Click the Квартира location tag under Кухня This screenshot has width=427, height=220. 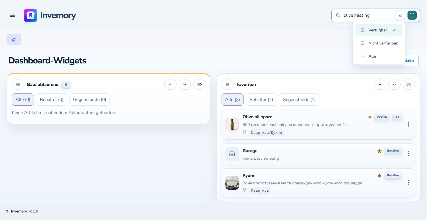pos(260,191)
